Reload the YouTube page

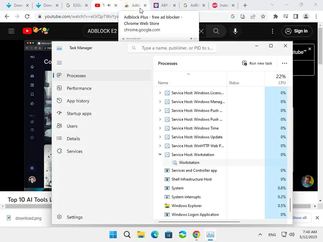[27, 16]
